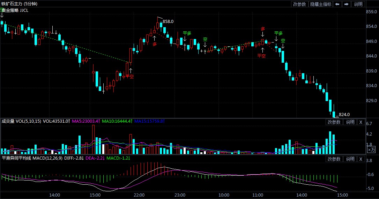The height and width of the screenshot is (199, 379).
Task: Open 说明 in the MACD panel
Action: click(350, 159)
